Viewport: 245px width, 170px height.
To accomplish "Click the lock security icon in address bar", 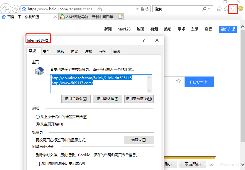I will click(x=142, y=9).
